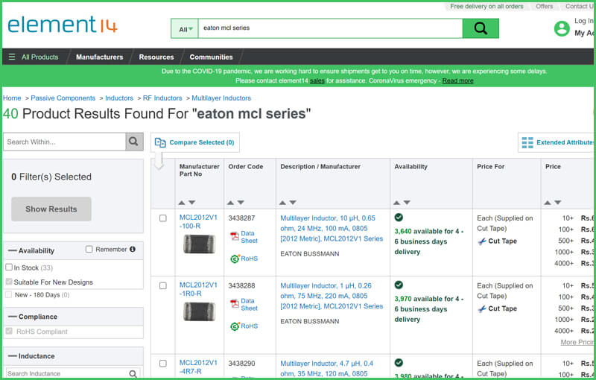The width and height of the screenshot is (596, 380).
Task: Click the Offers link at top
Action: coord(545,7)
